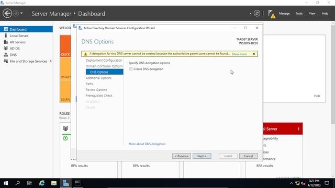Click Show more in warning banner

pyautogui.click(x=239, y=54)
